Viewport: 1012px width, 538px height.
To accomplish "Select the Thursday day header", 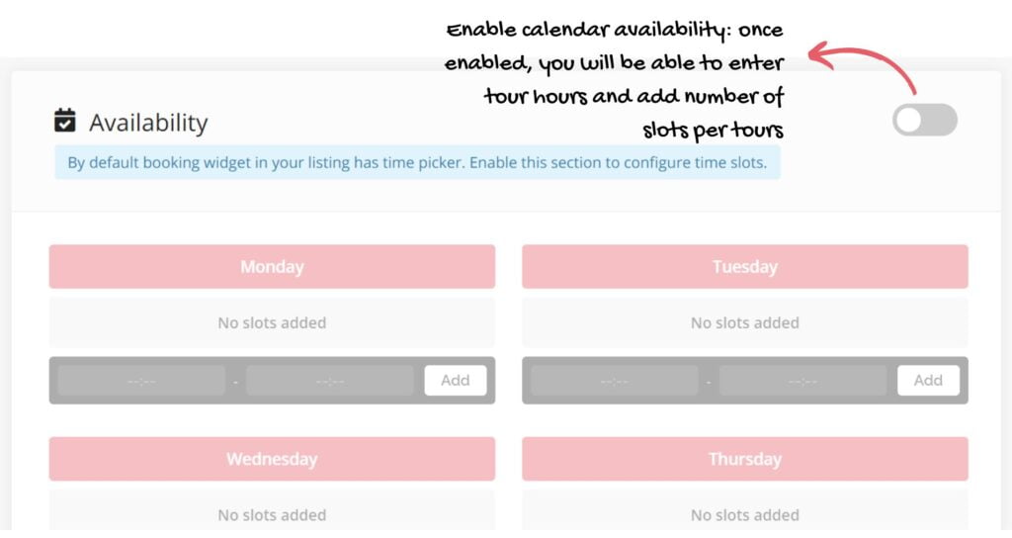I will (x=745, y=459).
